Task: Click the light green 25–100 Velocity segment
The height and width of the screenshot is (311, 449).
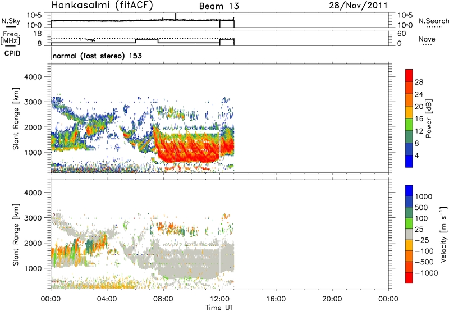Action: tap(409, 223)
